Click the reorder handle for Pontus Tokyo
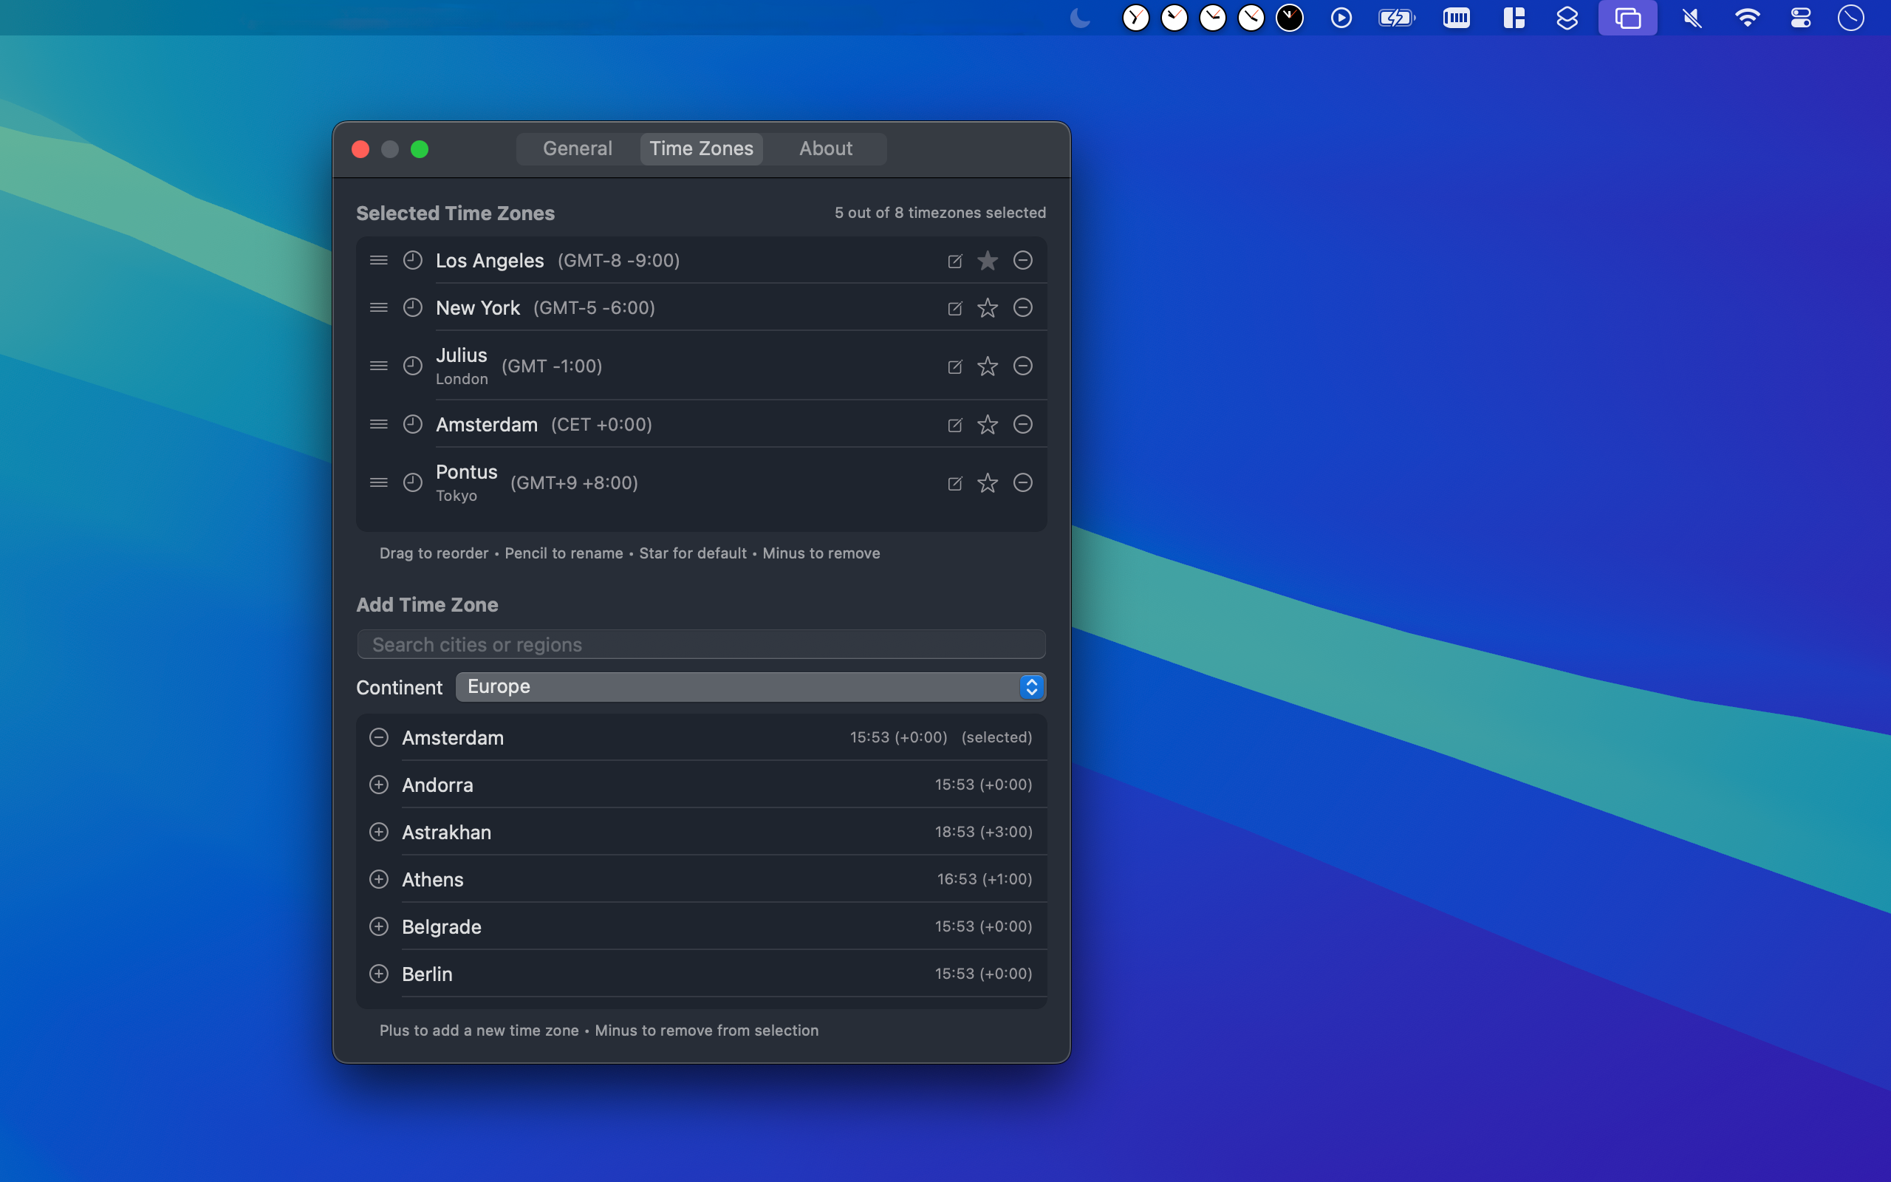 379,482
